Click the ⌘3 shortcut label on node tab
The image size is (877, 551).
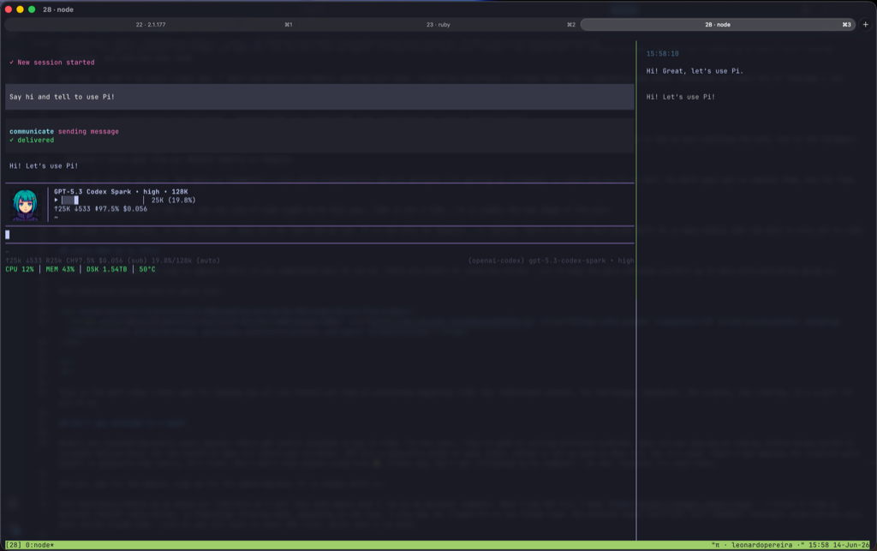point(847,25)
